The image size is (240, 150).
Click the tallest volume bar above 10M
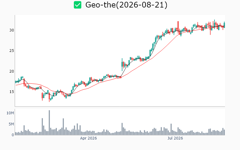(49, 123)
